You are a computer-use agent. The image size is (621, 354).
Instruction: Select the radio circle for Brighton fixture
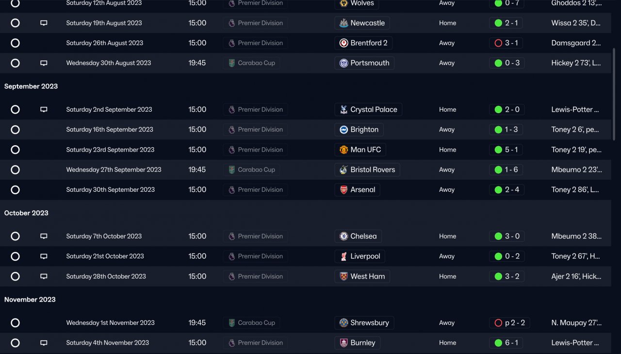point(15,130)
